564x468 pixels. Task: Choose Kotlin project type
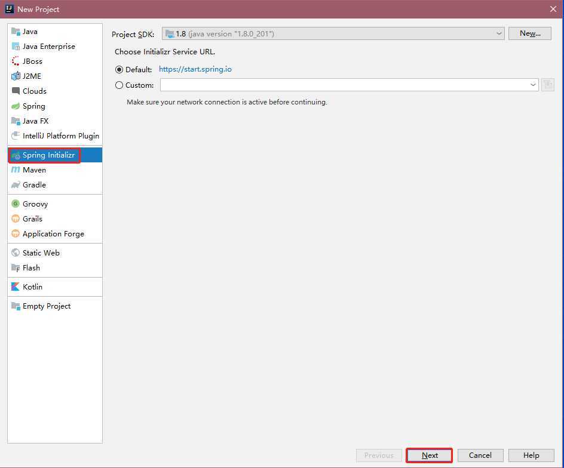point(55,287)
